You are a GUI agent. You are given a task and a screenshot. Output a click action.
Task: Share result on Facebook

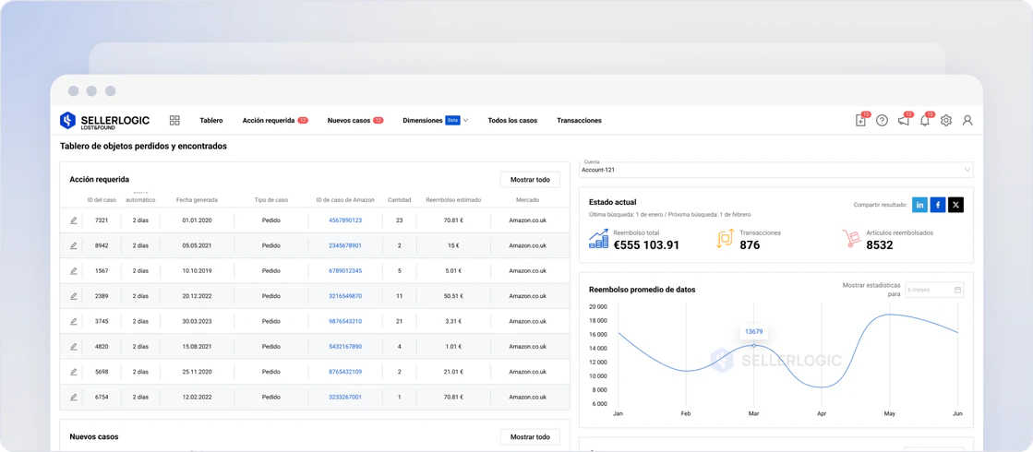click(938, 205)
